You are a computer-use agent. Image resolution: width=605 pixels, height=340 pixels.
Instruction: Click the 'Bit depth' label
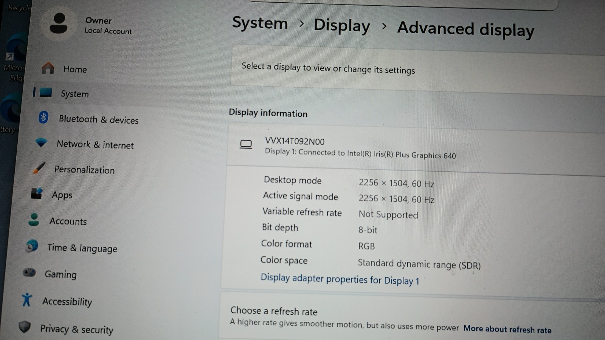(x=280, y=227)
